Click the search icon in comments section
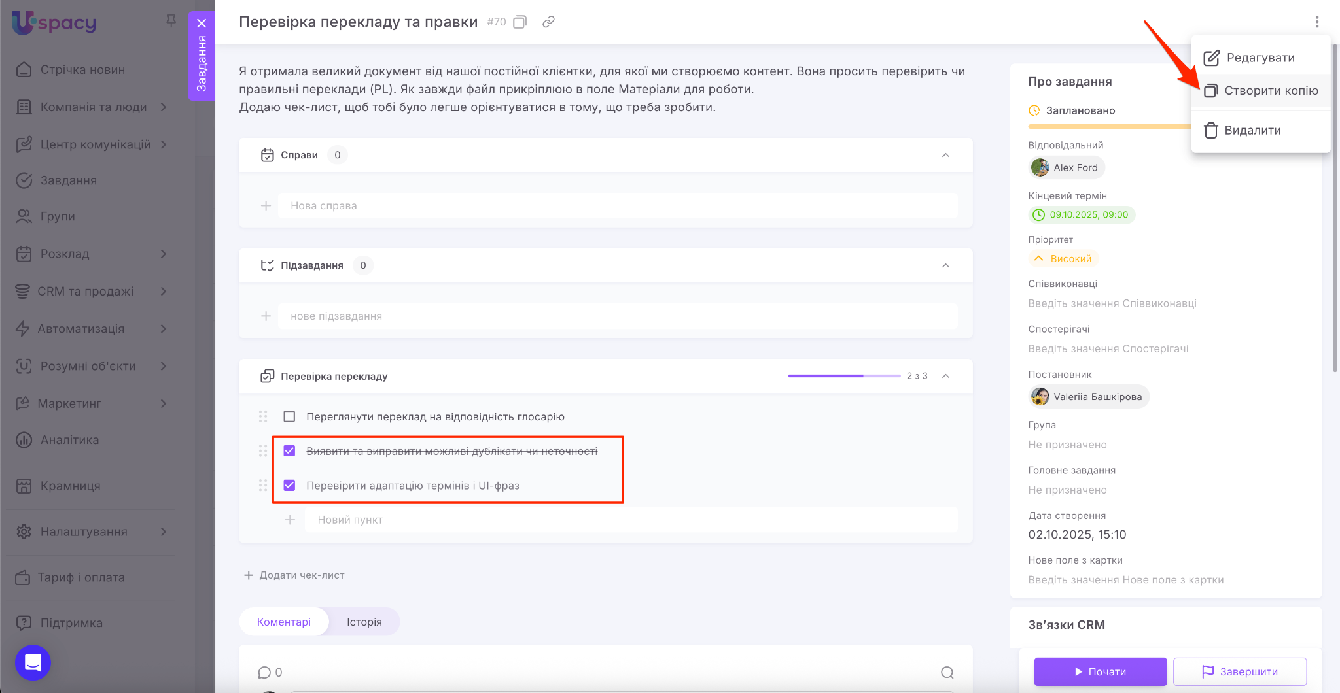The width and height of the screenshot is (1340, 693). [x=947, y=672]
